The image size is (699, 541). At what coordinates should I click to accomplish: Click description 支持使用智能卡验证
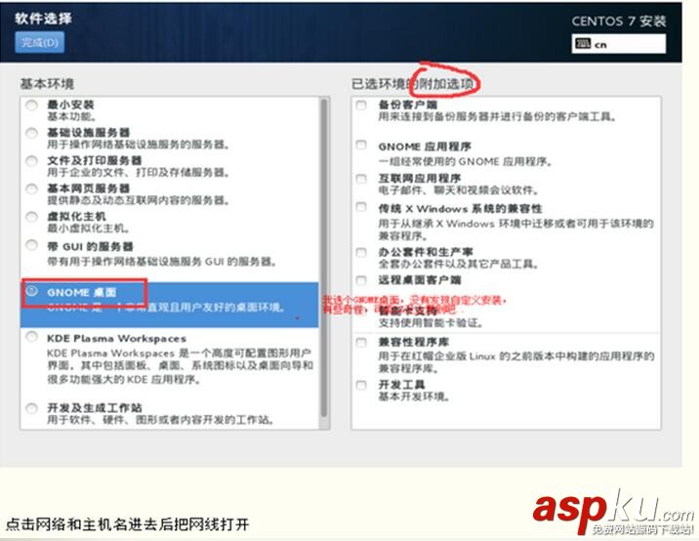pyautogui.click(x=431, y=322)
